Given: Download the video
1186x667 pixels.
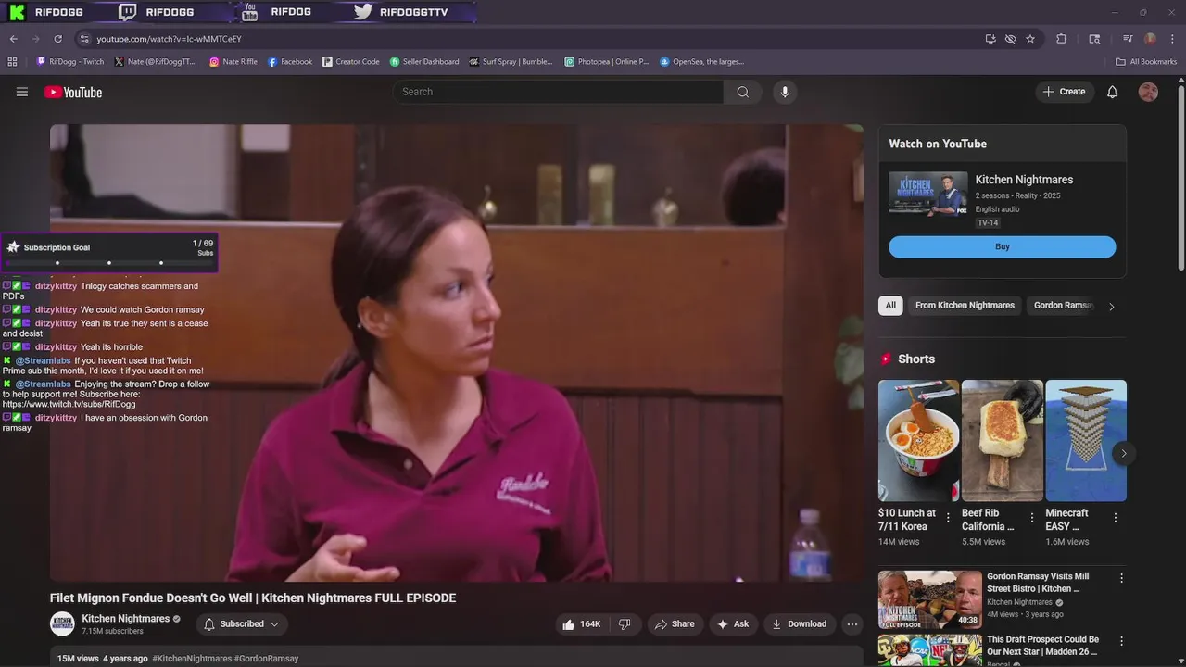Looking at the screenshot, I should tap(799, 624).
